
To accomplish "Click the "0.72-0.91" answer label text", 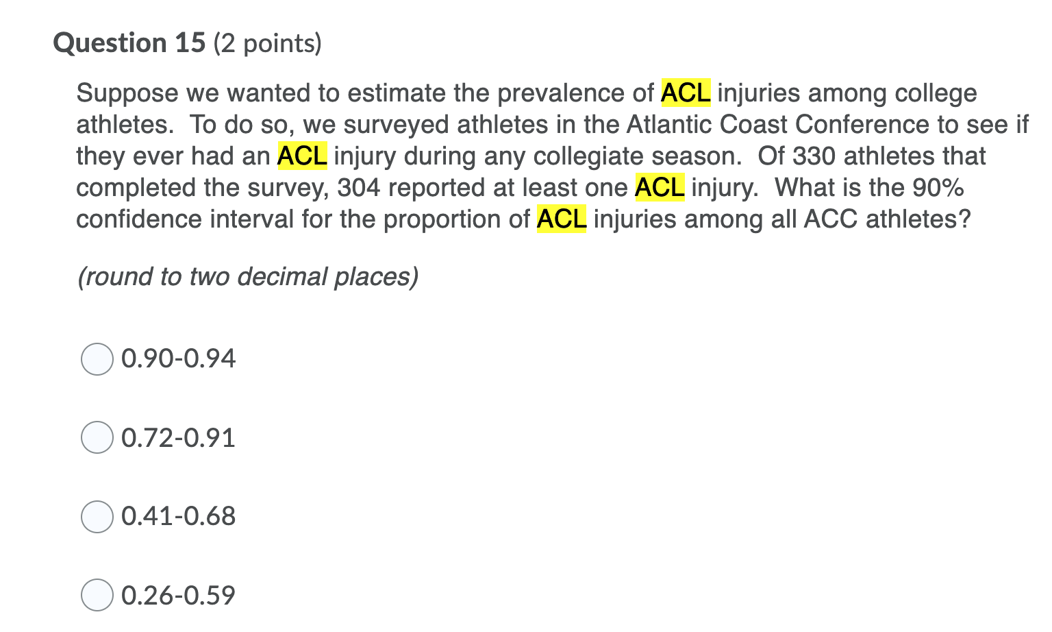I will 178,437.
